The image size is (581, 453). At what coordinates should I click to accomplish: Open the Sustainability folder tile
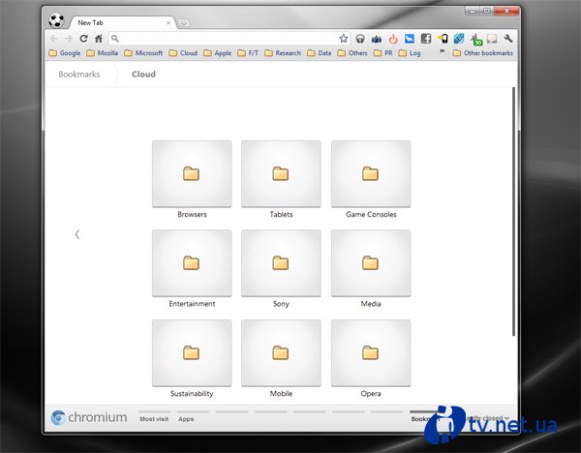coord(192,353)
